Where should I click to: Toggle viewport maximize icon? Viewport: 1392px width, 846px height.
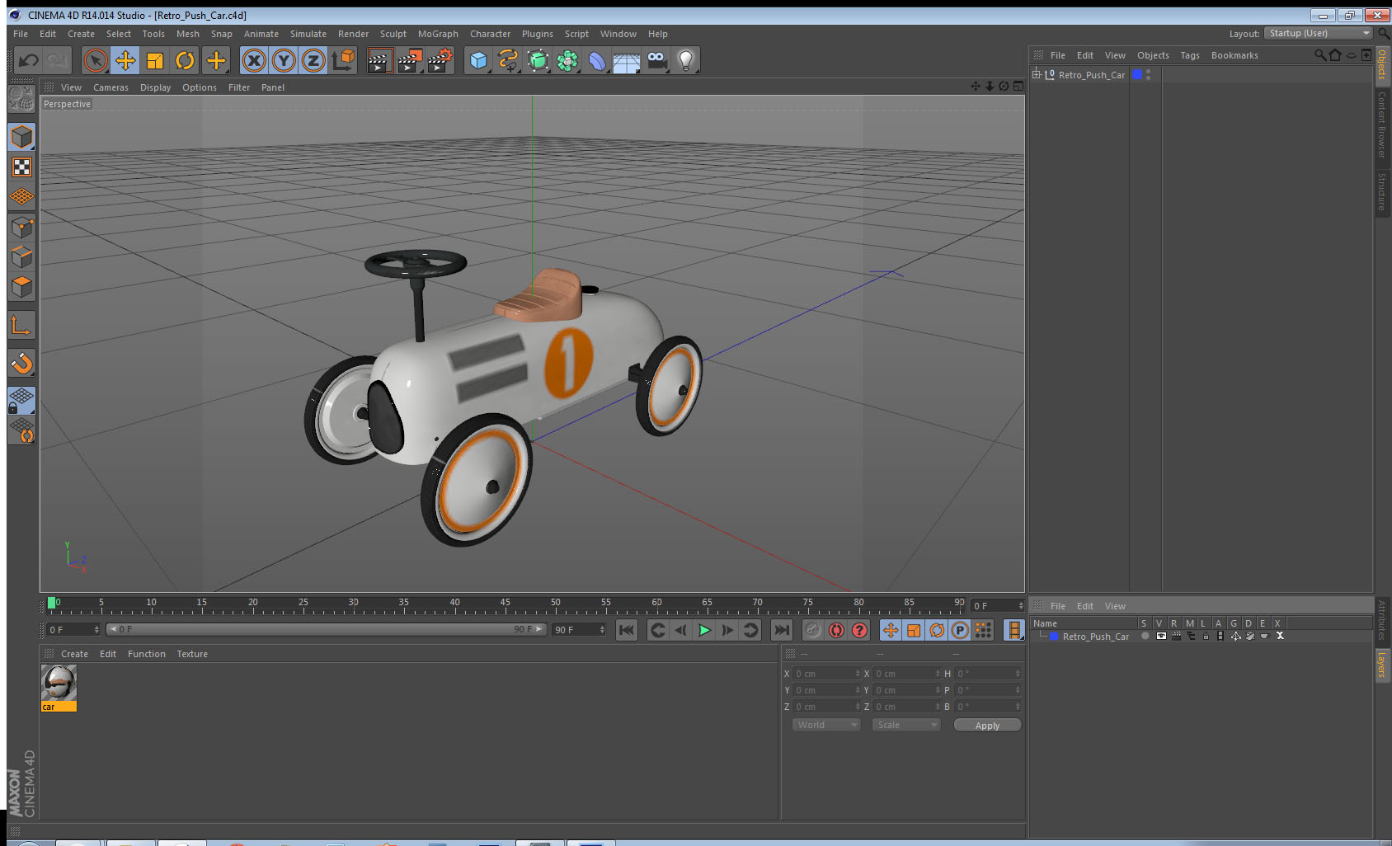1018,87
